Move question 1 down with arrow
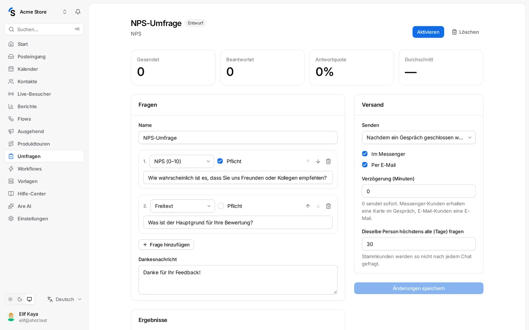529x330 pixels. 318,161
